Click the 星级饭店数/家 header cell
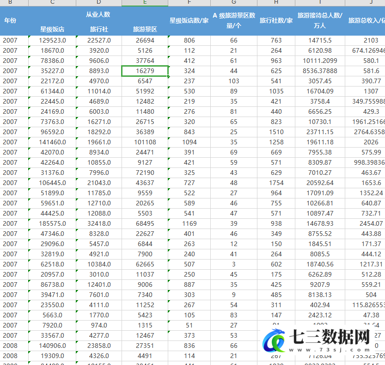Image resolution: width=385 pixels, height=365 pixels. [x=189, y=21]
